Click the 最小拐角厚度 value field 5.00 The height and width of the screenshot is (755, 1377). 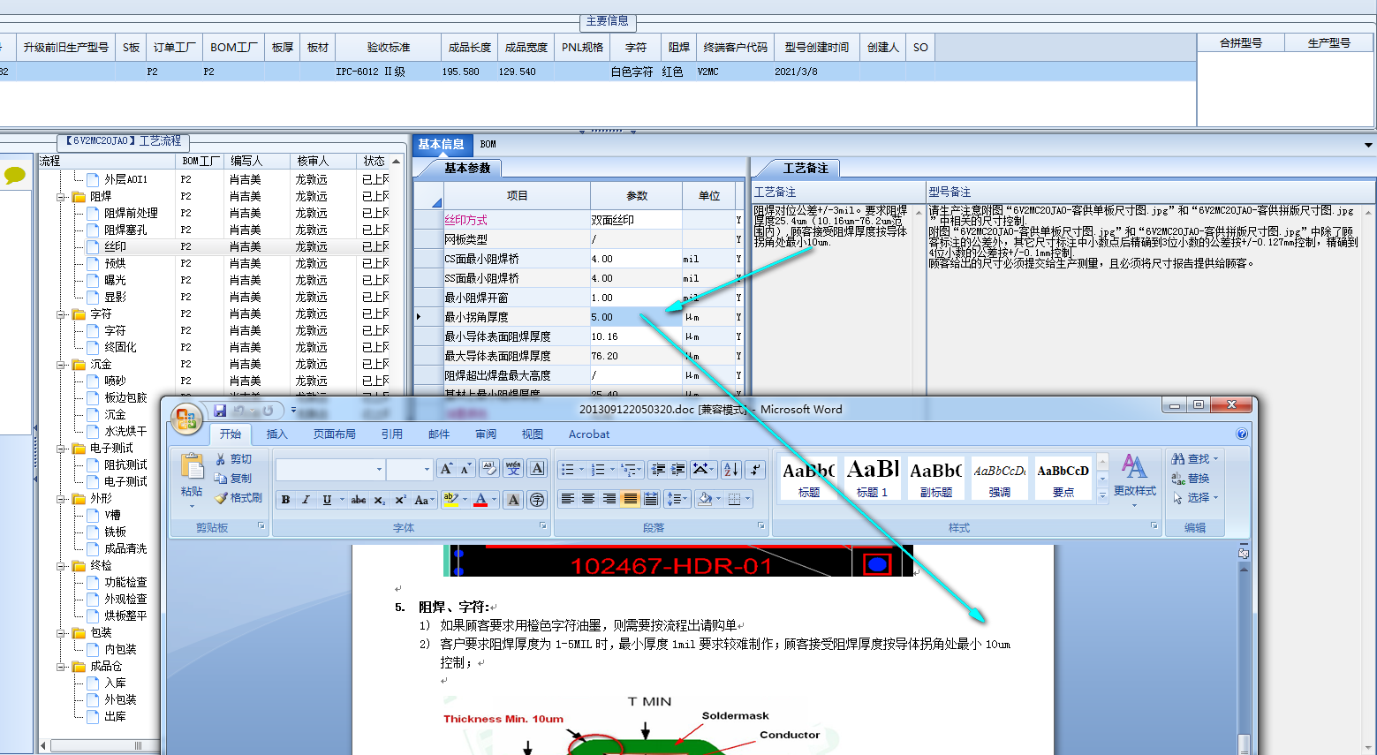(x=636, y=317)
